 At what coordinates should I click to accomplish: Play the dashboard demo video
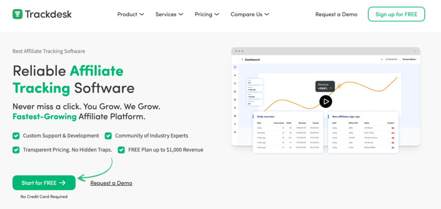326,101
